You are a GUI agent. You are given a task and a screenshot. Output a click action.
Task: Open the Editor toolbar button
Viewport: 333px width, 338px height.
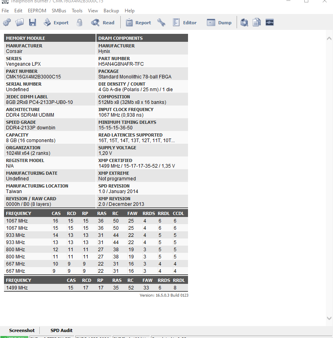pyautogui.click(x=184, y=22)
